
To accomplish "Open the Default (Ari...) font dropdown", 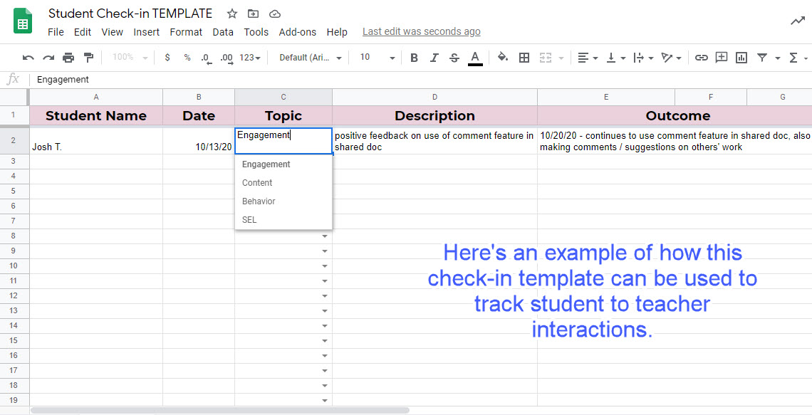I will [x=311, y=58].
